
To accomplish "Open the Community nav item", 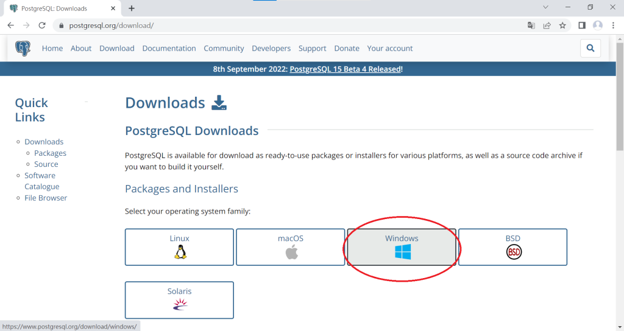I will pos(224,49).
